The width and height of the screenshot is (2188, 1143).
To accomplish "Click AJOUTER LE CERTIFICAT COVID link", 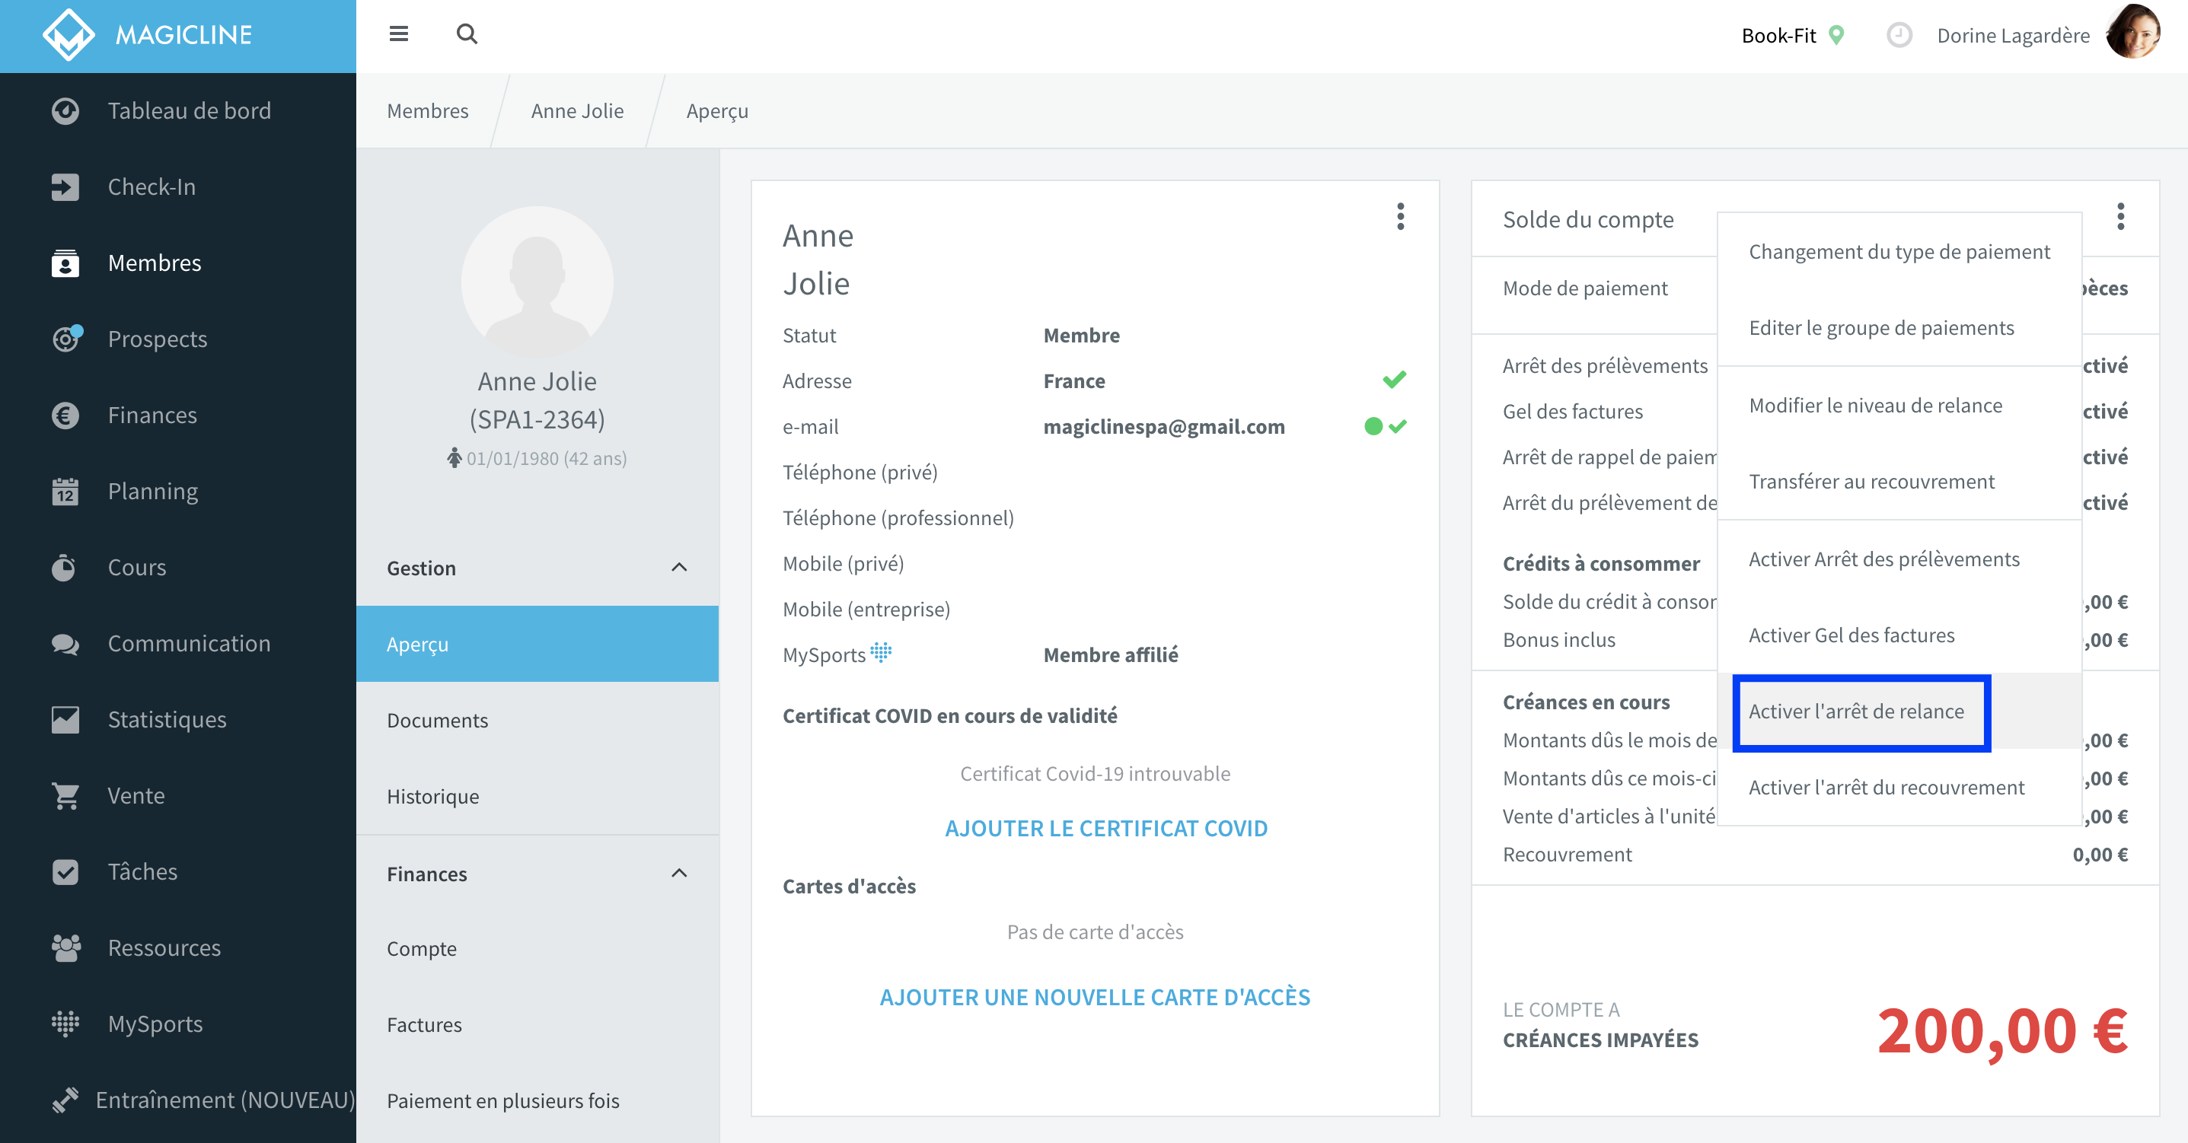I will [1106, 828].
